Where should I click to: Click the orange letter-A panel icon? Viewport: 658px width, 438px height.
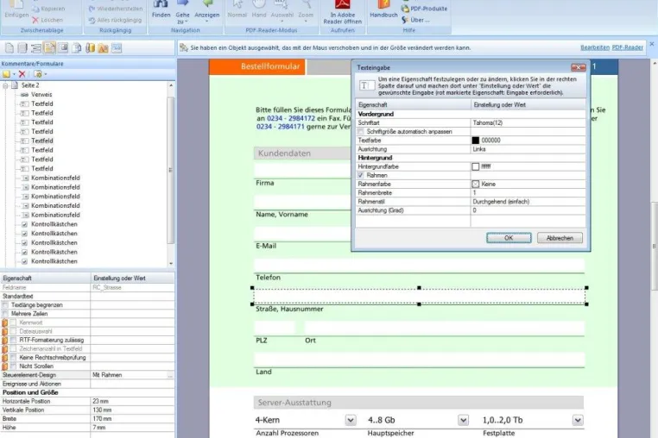(x=104, y=47)
